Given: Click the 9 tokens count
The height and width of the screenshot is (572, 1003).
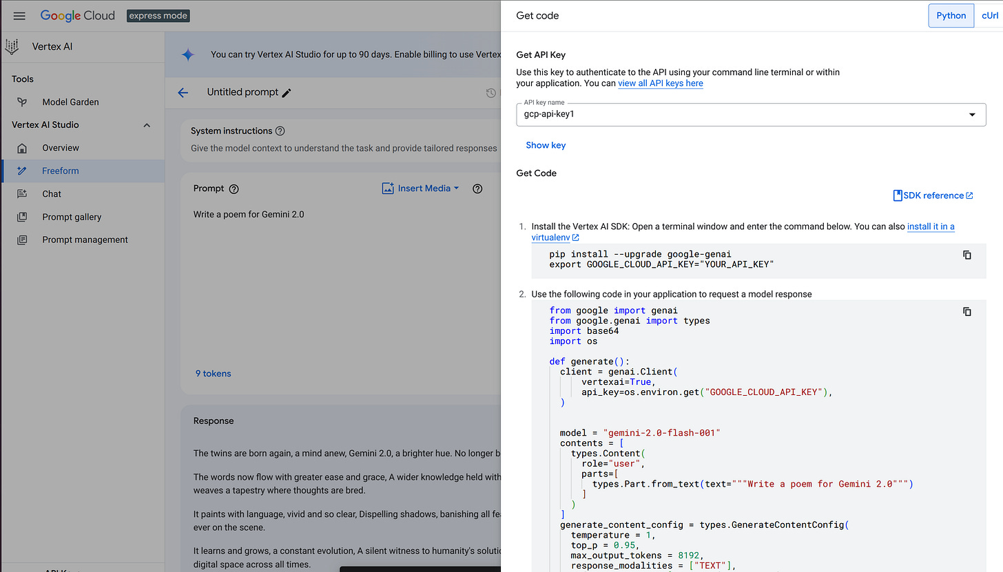Looking at the screenshot, I should click(214, 374).
